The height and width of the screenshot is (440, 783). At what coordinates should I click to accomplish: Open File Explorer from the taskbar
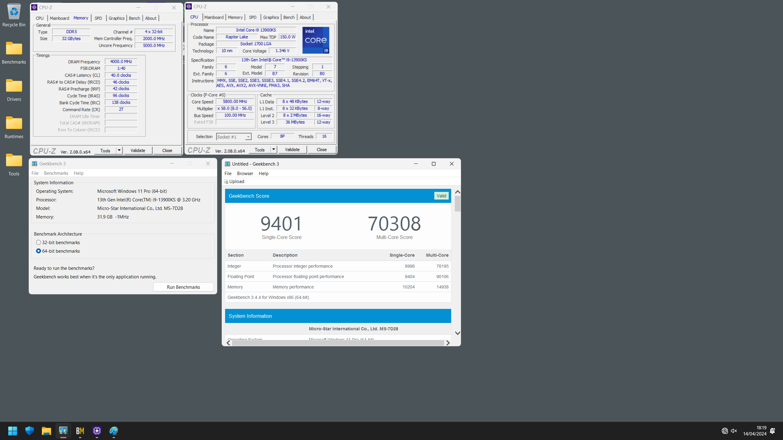tap(46, 431)
